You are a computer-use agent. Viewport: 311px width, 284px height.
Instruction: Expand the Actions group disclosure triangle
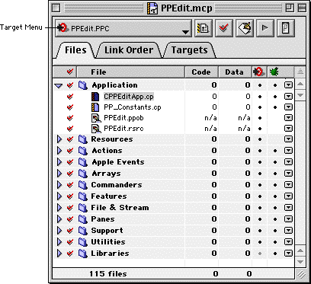click(59, 151)
